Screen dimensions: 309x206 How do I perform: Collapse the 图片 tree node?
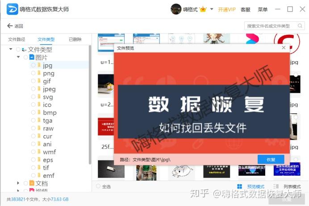click(18, 58)
